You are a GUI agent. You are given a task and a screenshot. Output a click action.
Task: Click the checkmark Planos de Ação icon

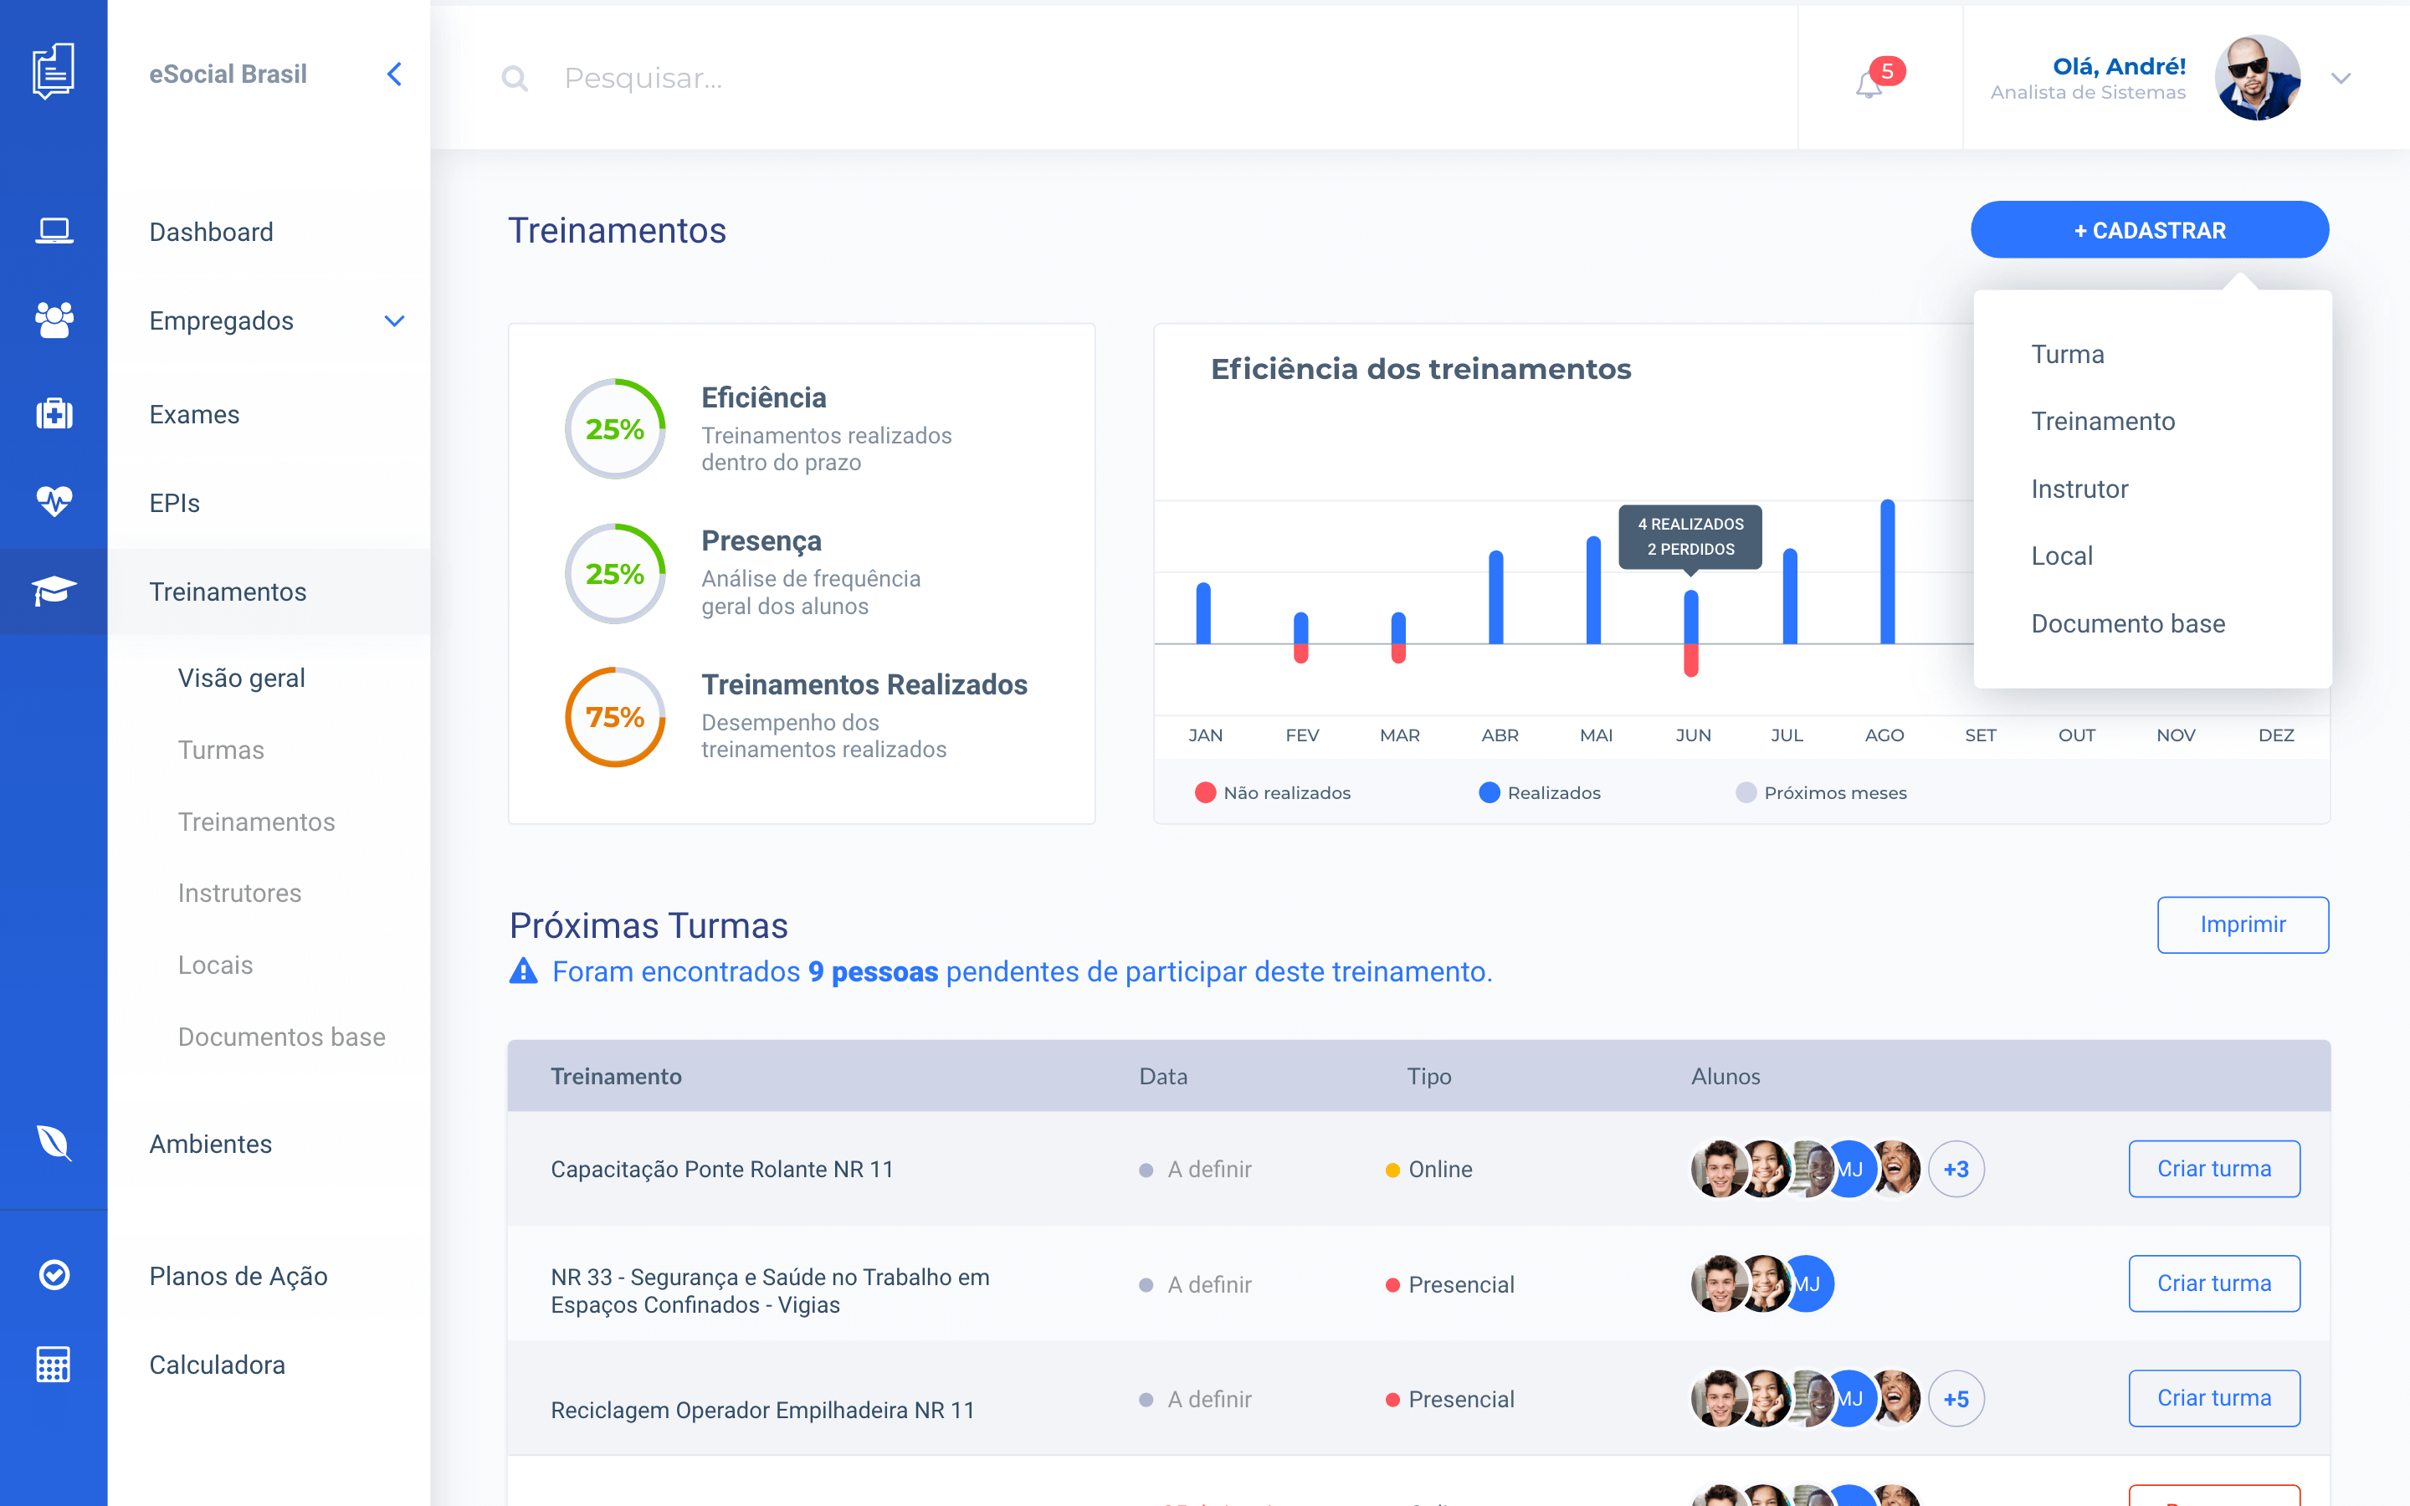point(54,1275)
